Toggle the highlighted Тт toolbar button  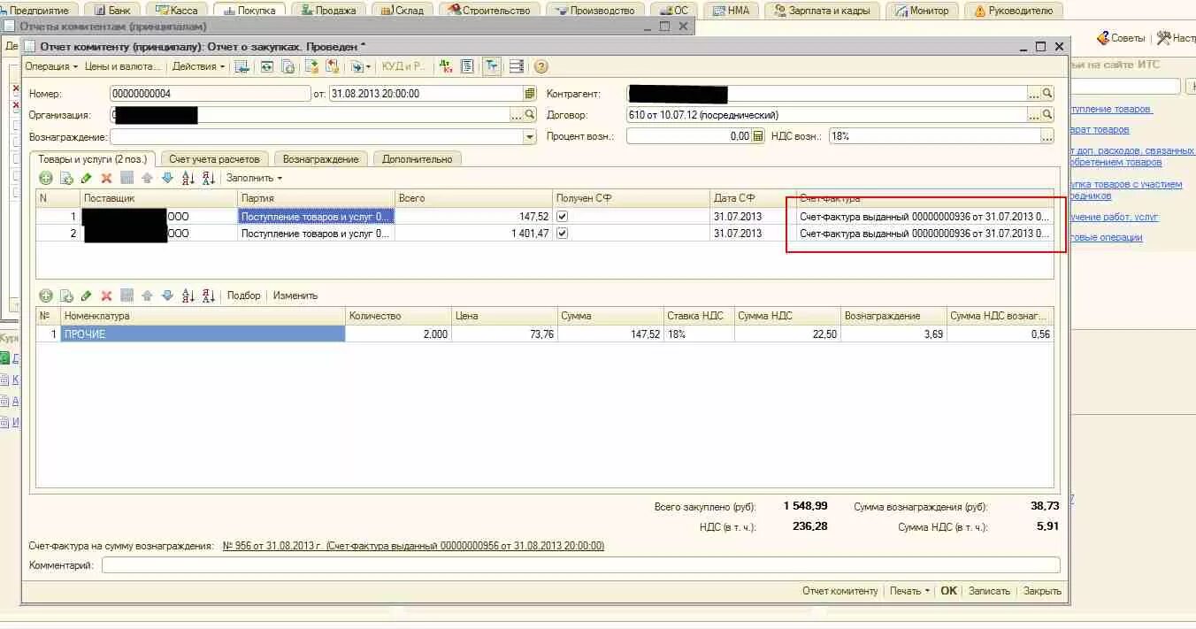point(491,66)
